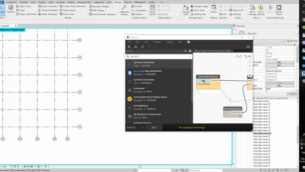
Task: Click Dynamo canvas zoom in icon
Action: (x=250, y=66)
